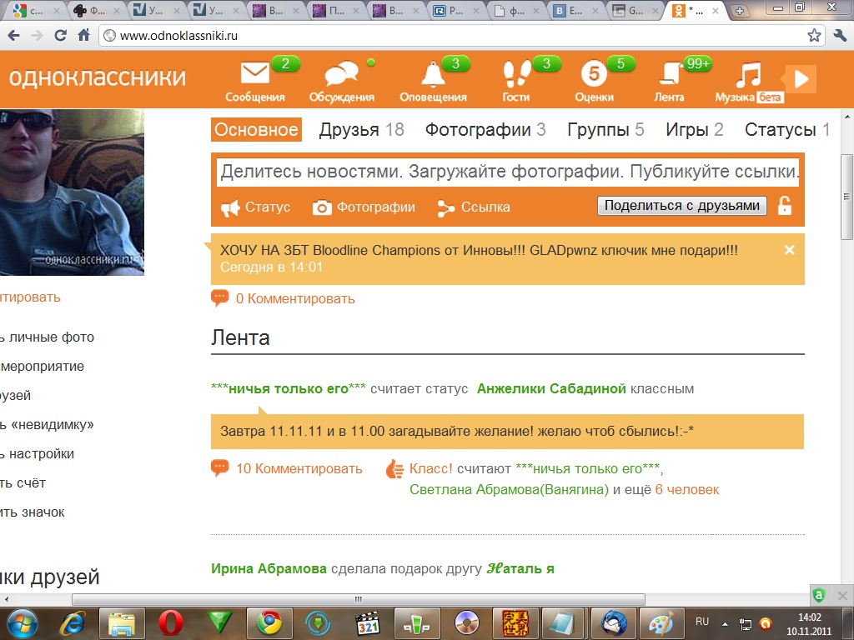Click the Оповещения bell icon
This screenshot has width=854, height=640.
(x=433, y=75)
